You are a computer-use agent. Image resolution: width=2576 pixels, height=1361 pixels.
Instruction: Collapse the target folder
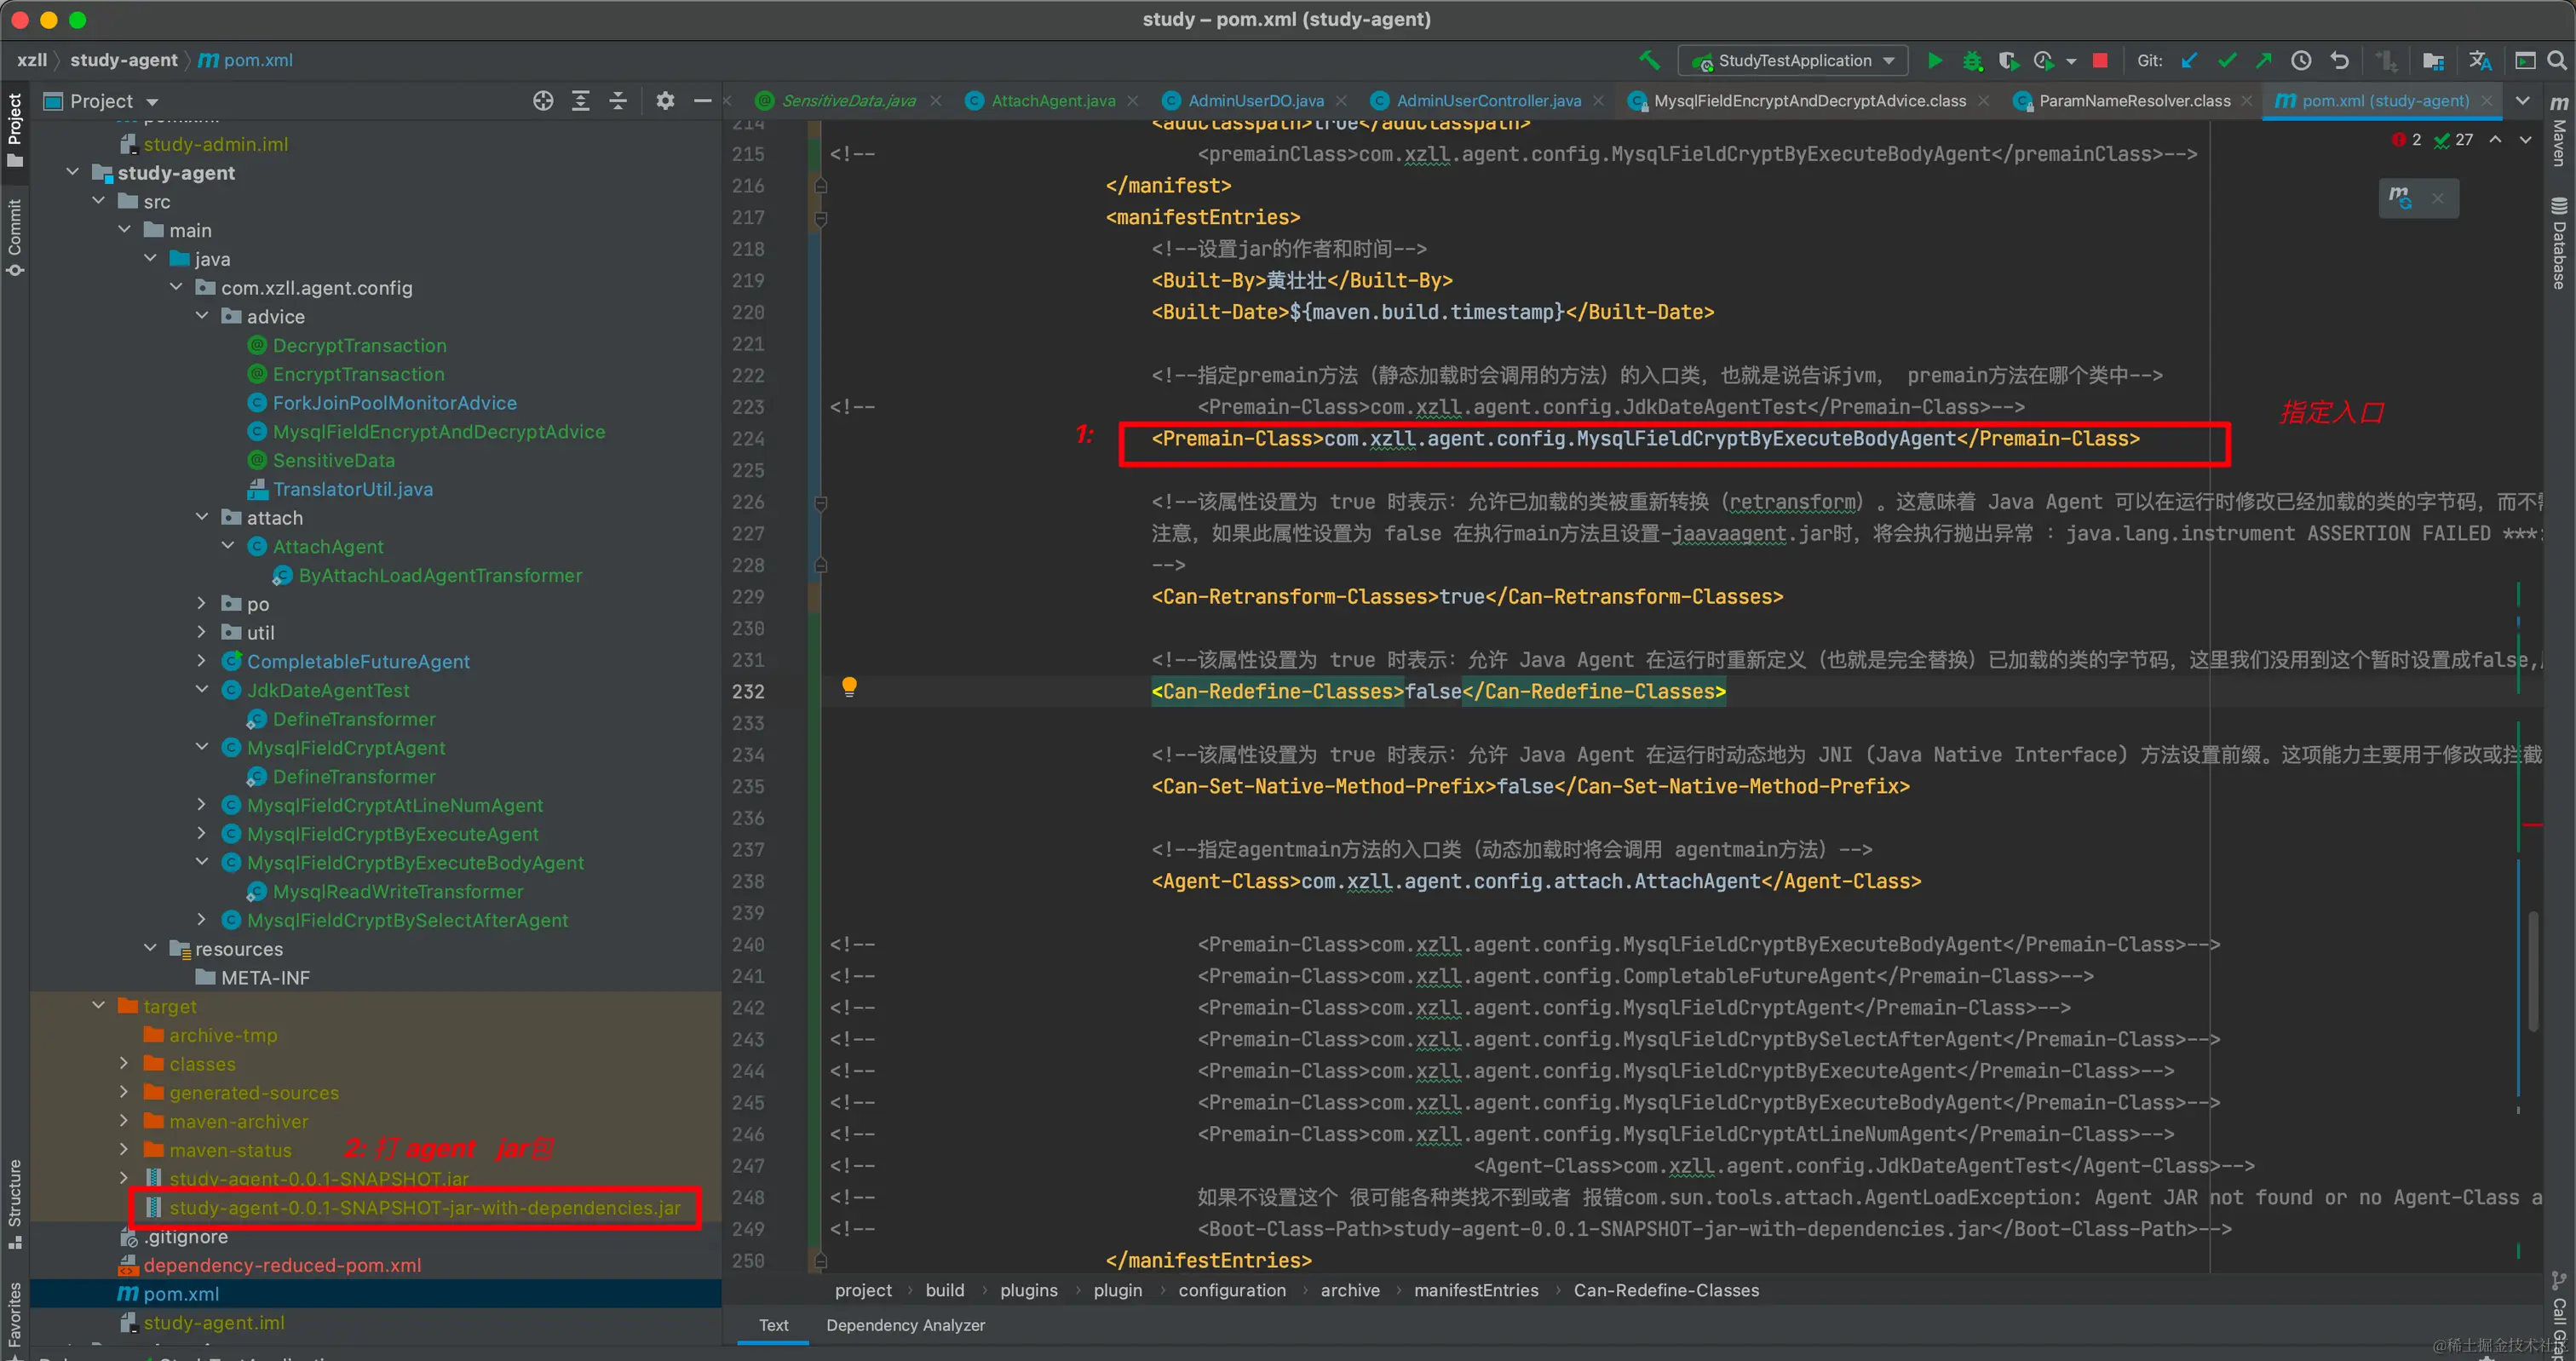coord(99,1005)
